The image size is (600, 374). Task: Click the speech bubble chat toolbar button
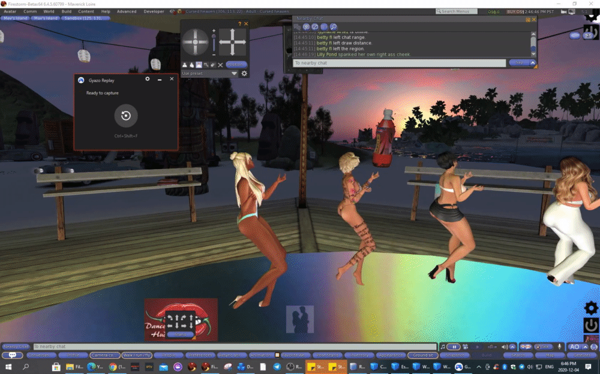12,355
